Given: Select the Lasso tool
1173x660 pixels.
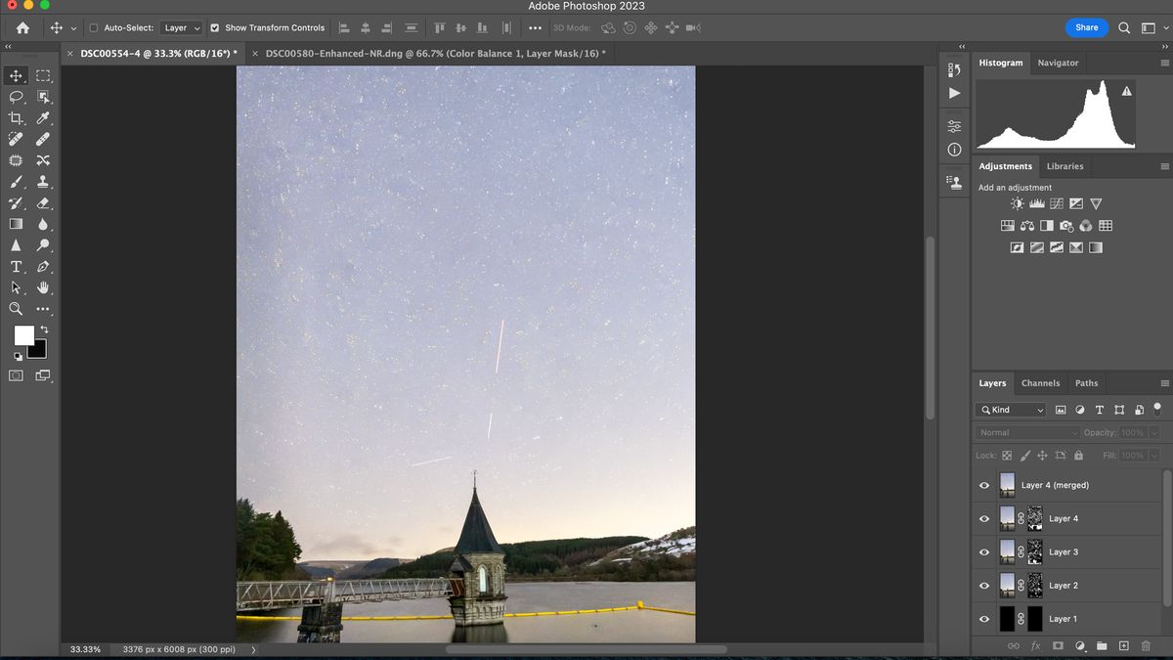Looking at the screenshot, I should (x=16, y=97).
